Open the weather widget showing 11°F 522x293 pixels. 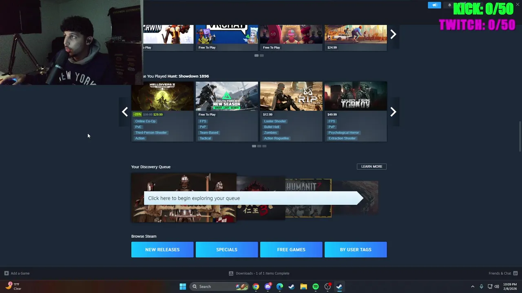13,286
